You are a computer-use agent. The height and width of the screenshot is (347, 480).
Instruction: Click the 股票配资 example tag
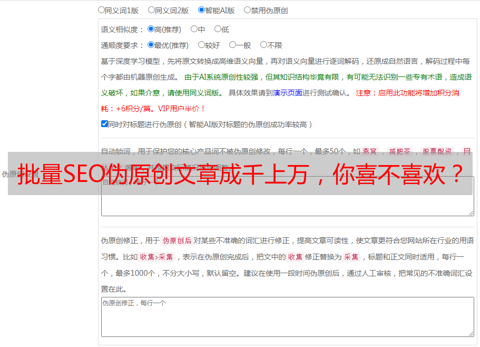click(x=437, y=151)
